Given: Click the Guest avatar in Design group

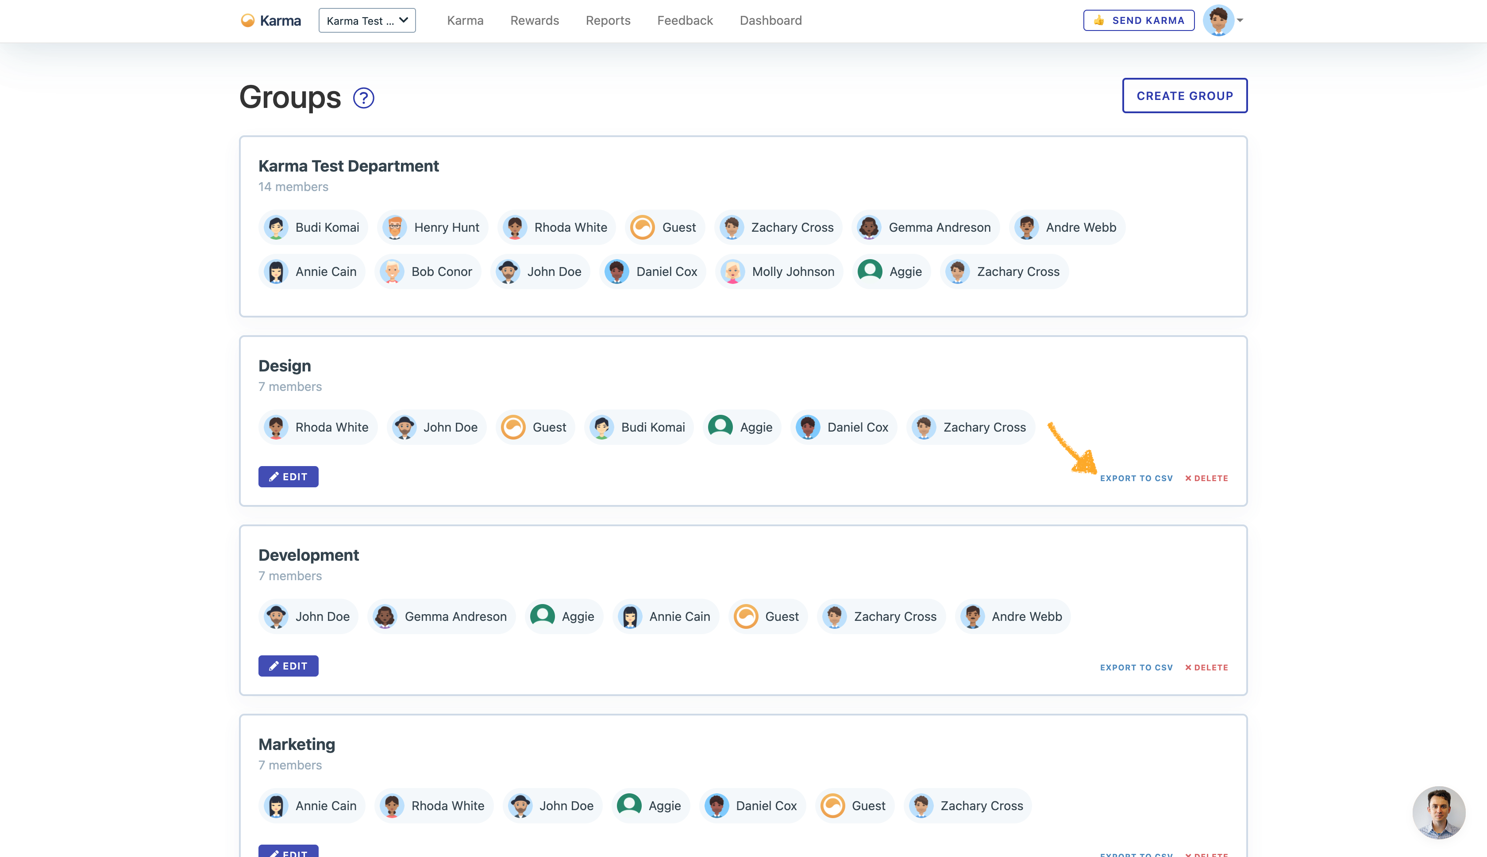Looking at the screenshot, I should pos(513,427).
